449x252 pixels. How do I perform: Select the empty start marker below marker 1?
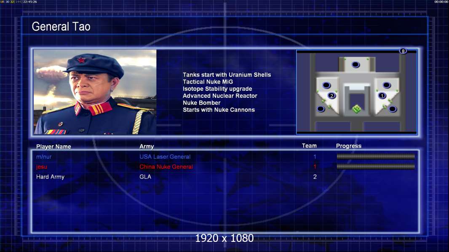392,109
